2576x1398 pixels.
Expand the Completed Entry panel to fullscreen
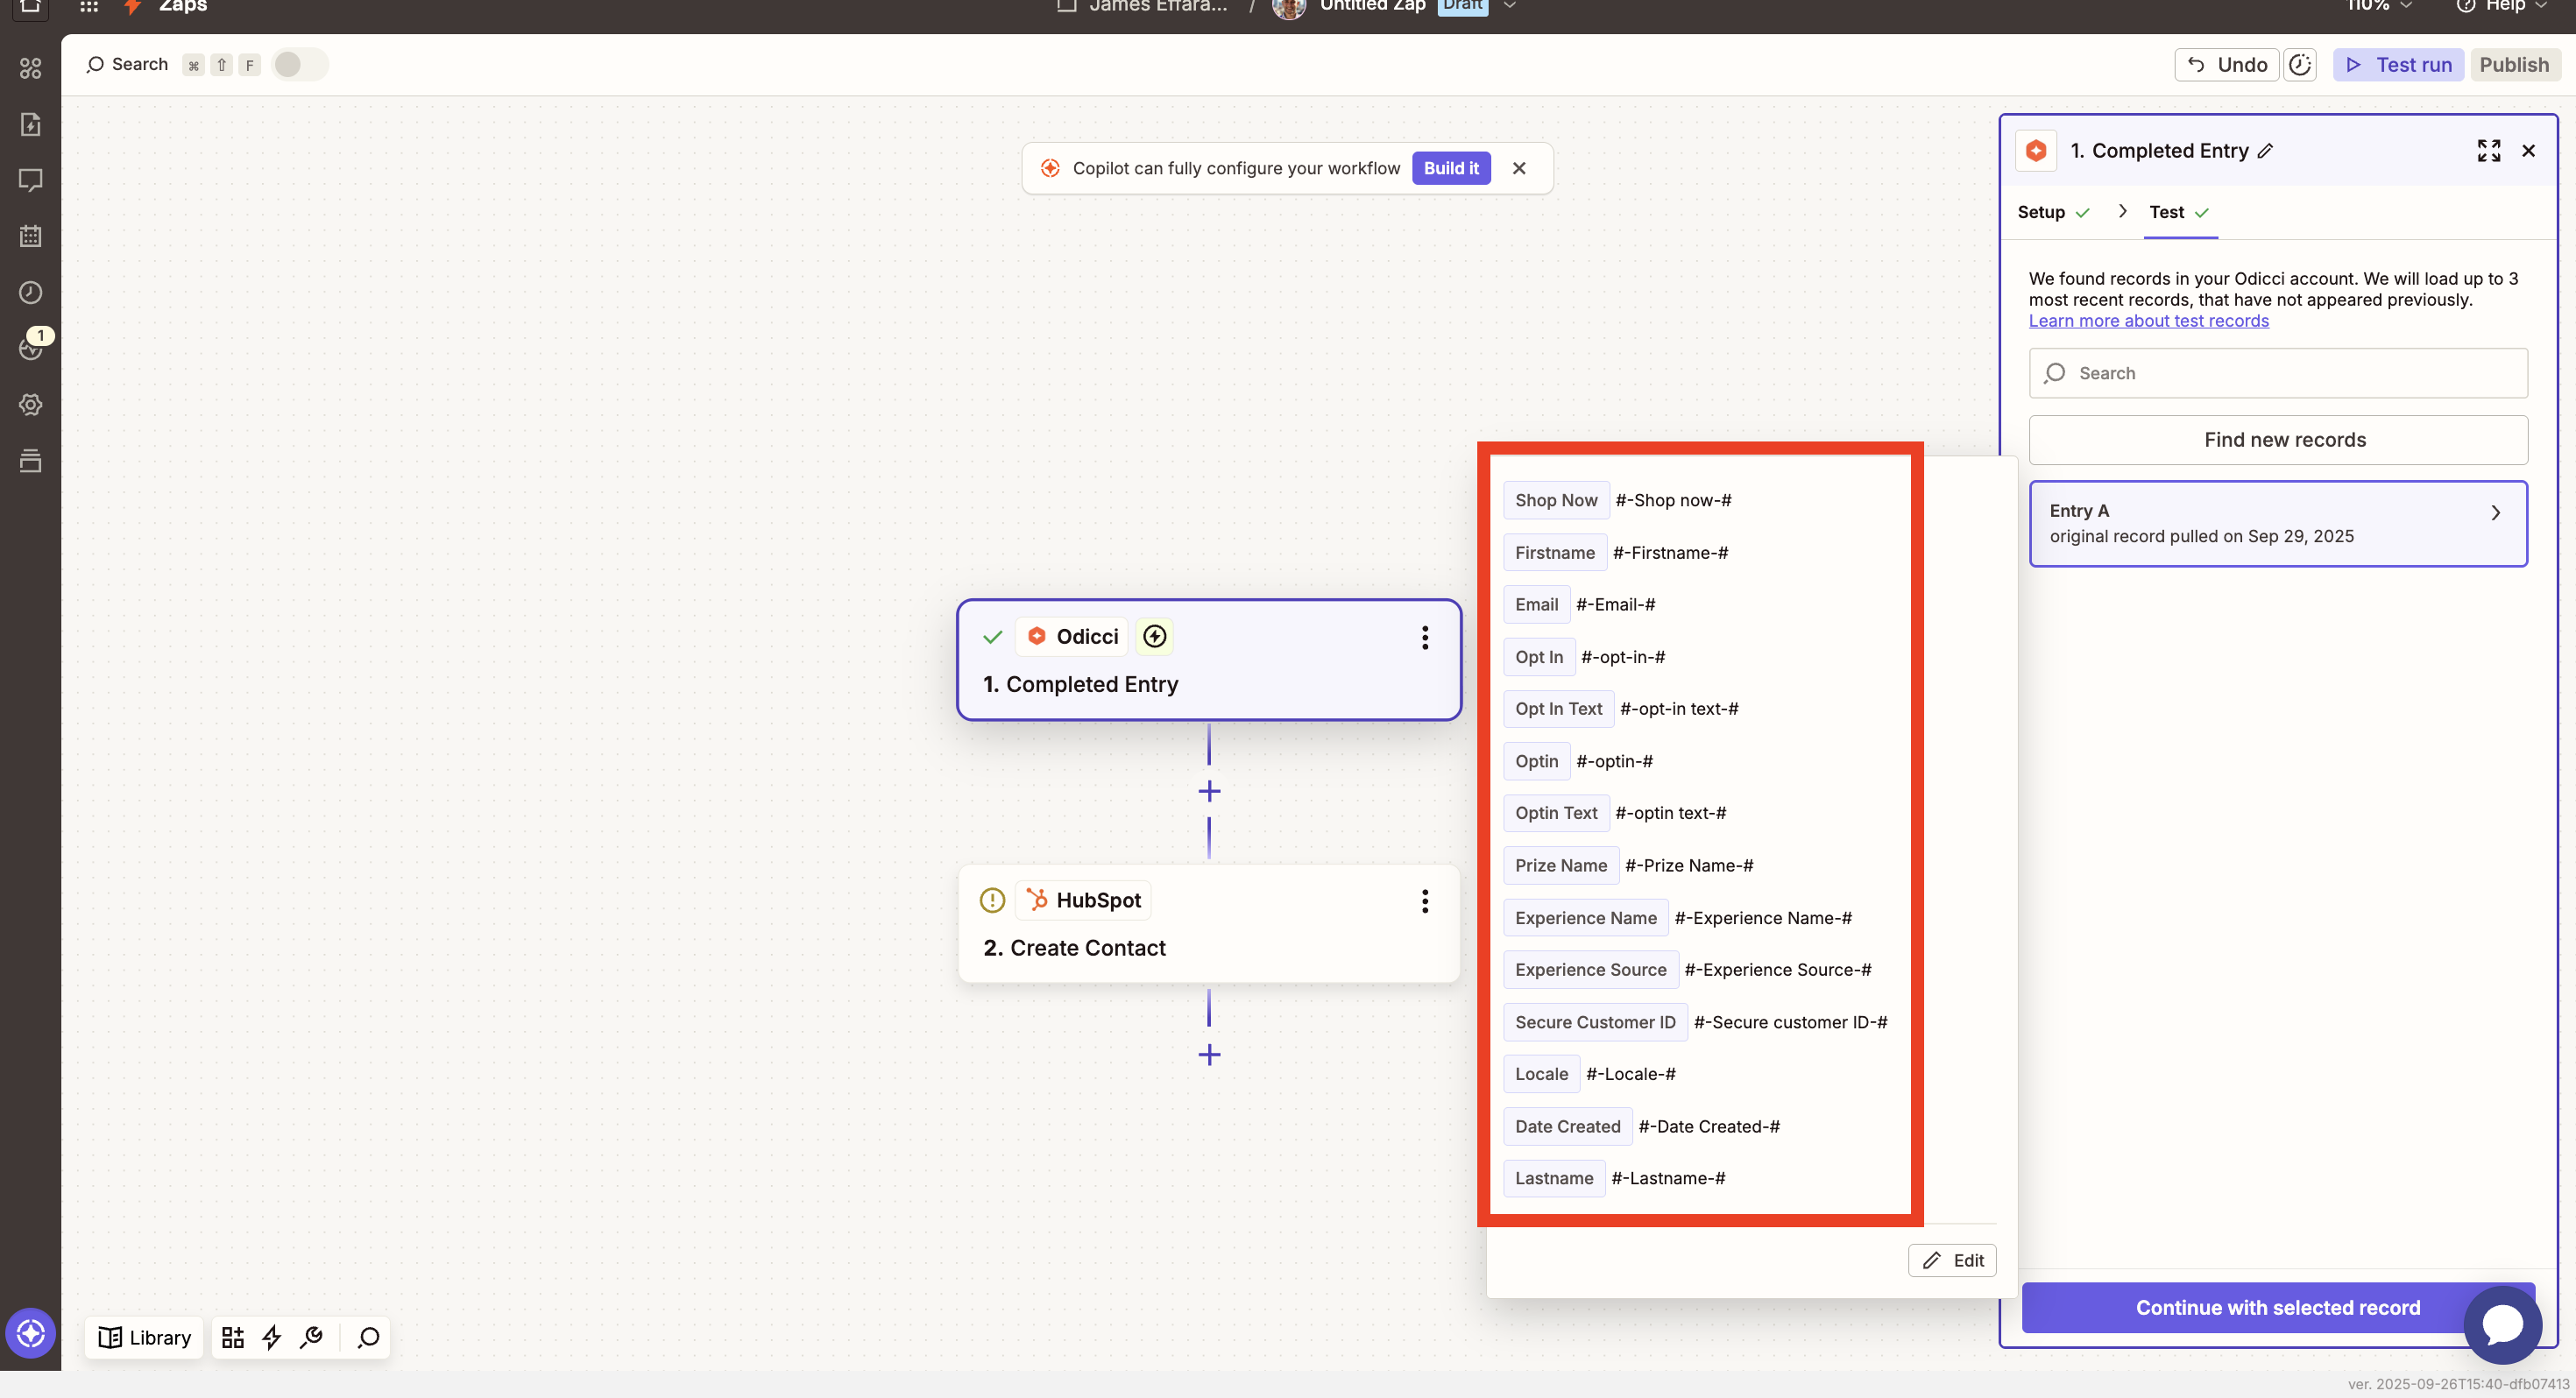coord(2488,151)
